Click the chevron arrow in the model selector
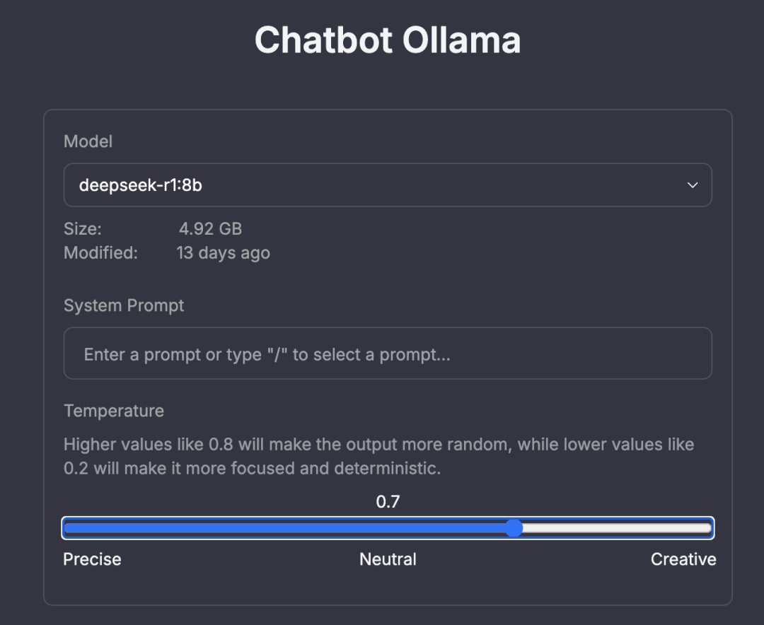Viewport: 764px width, 625px height. pos(693,185)
